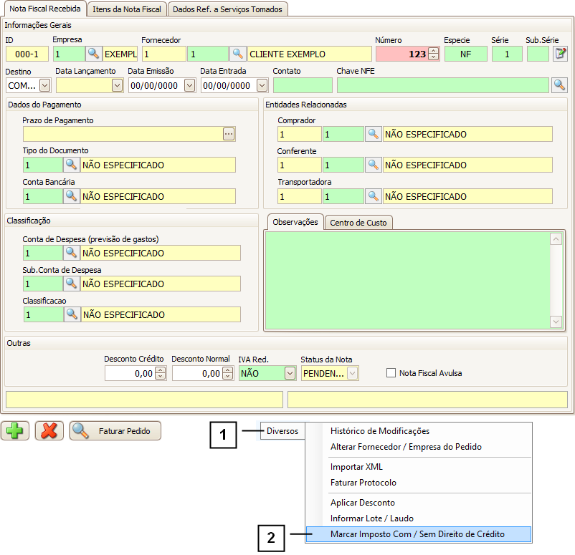
Task: Click the Prazo de Pagamento ellipsis button
Action: click(x=229, y=134)
